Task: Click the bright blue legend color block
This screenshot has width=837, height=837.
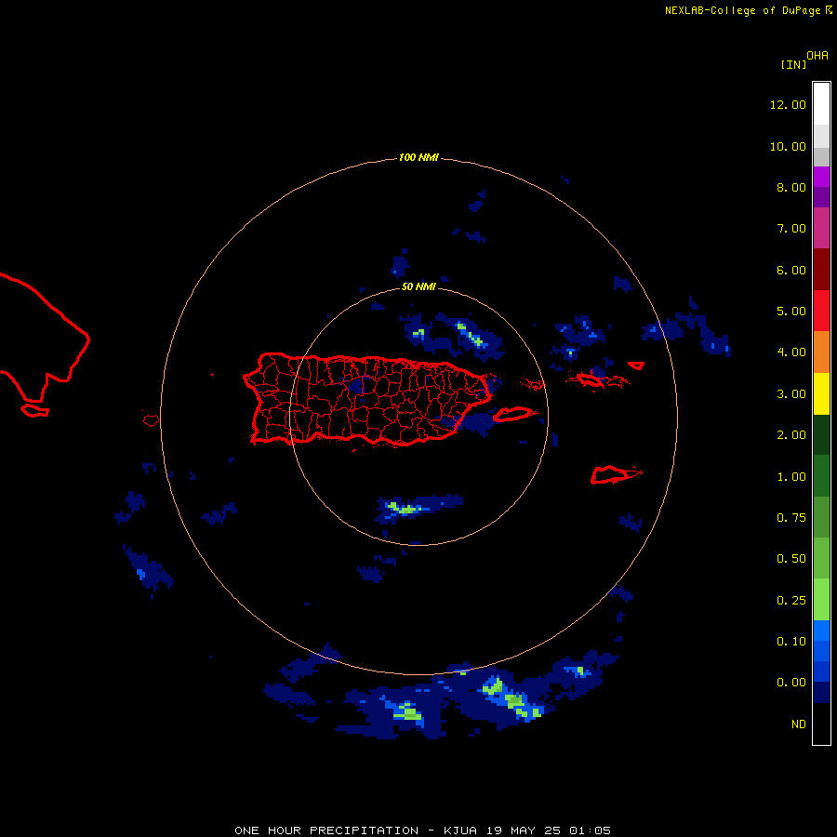Action: click(x=821, y=631)
